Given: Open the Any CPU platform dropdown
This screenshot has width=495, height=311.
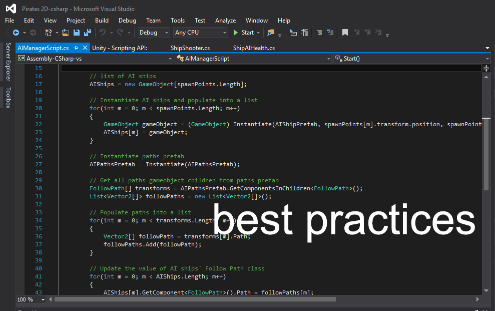Looking at the screenshot, I should tap(200, 33).
